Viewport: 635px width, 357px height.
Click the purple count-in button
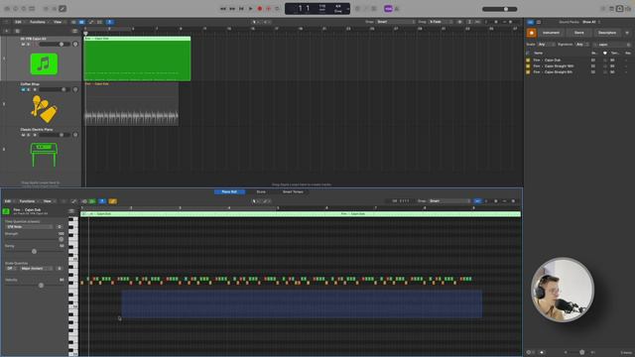(388, 9)
